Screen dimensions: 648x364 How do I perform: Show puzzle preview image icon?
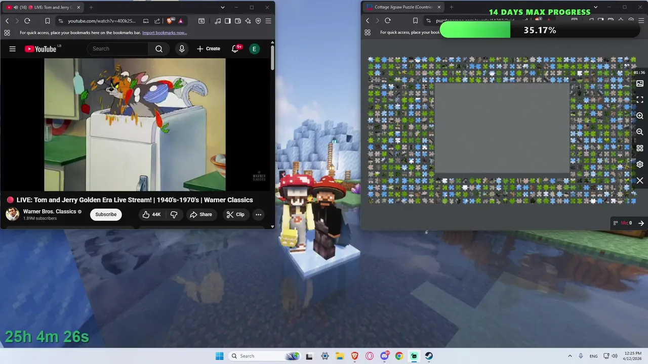point(640,83)
